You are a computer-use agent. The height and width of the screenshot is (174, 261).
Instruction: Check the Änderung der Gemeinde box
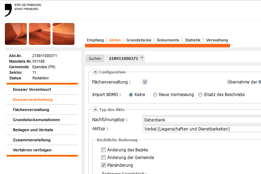(x=103, y=157)
